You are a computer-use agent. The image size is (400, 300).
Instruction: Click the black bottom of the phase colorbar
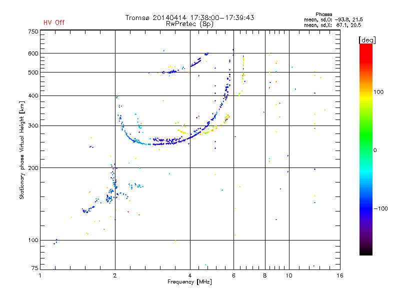click(x=366, y=251)
